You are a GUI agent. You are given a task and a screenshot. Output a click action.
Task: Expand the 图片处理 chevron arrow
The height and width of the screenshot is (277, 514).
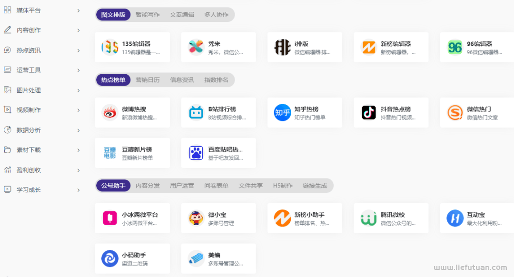coord(79,90)
